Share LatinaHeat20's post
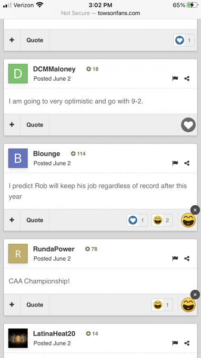Viewport: 201px width, 358px height. click(x=187, y=343)
